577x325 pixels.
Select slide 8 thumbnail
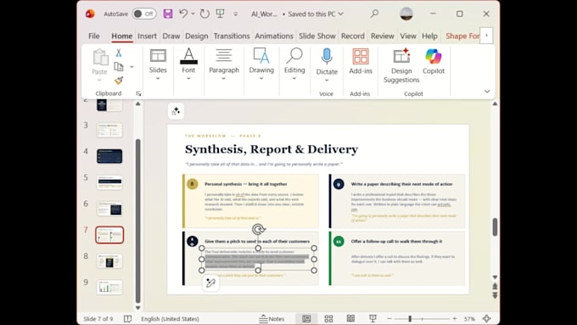pyautogui.click(x=109, y=261)
